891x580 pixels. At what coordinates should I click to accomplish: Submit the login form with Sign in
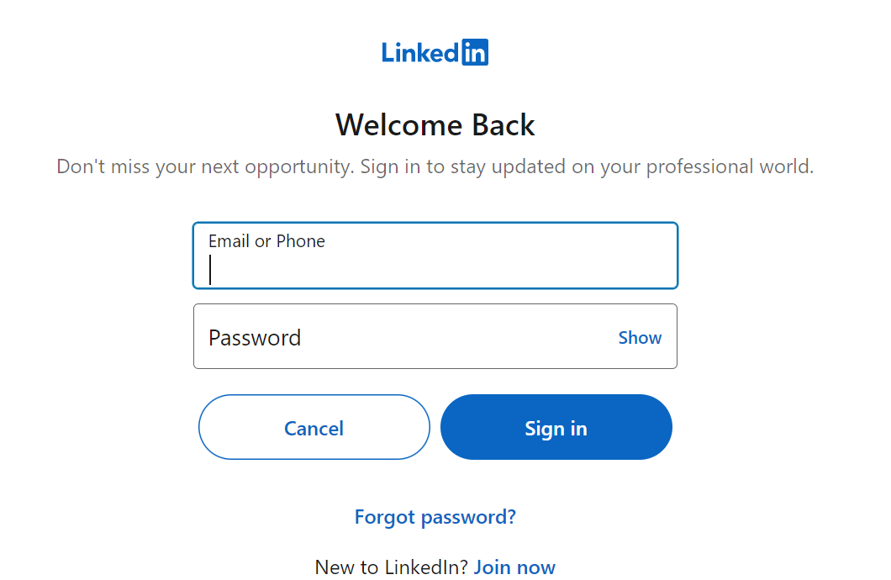[x=556, y=427]
